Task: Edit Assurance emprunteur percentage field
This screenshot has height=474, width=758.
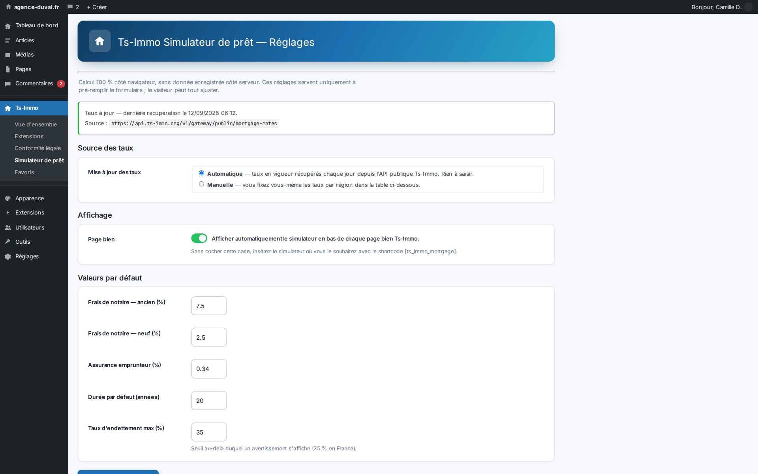Action: click(x=209, y=369)
